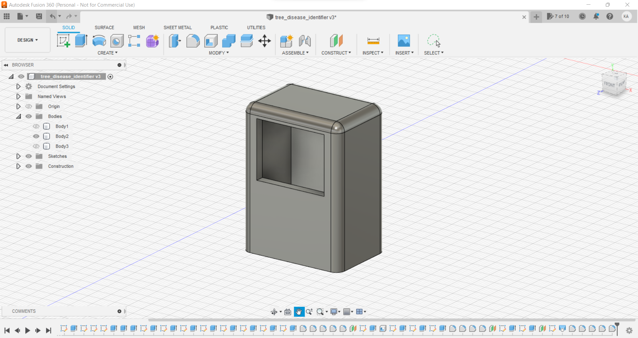The image size is (638, 338).
Task: Switch to the UTILITIES tab
Action: pos(256,28)
